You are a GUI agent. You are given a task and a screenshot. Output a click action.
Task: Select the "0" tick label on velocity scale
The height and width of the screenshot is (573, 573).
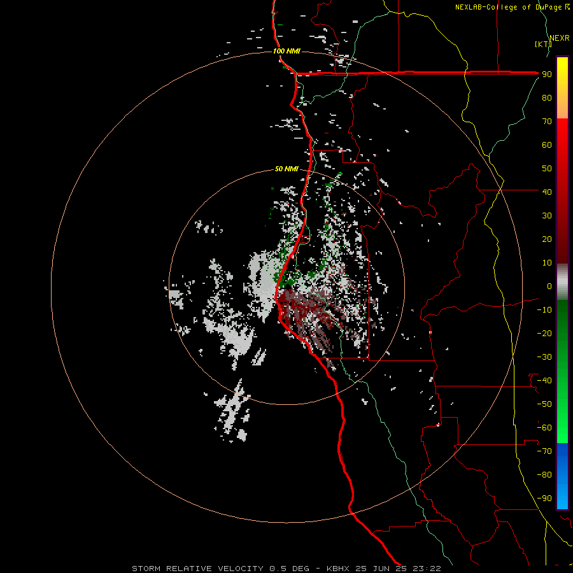549,286
